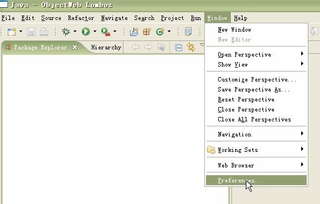Viewport: 320px width, 204px height.
Task: Choose Close All Perspectives
Action: coord(256,120)
